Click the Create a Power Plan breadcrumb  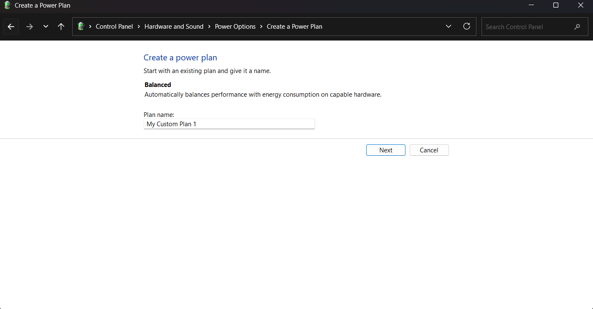tap(294, 26)
